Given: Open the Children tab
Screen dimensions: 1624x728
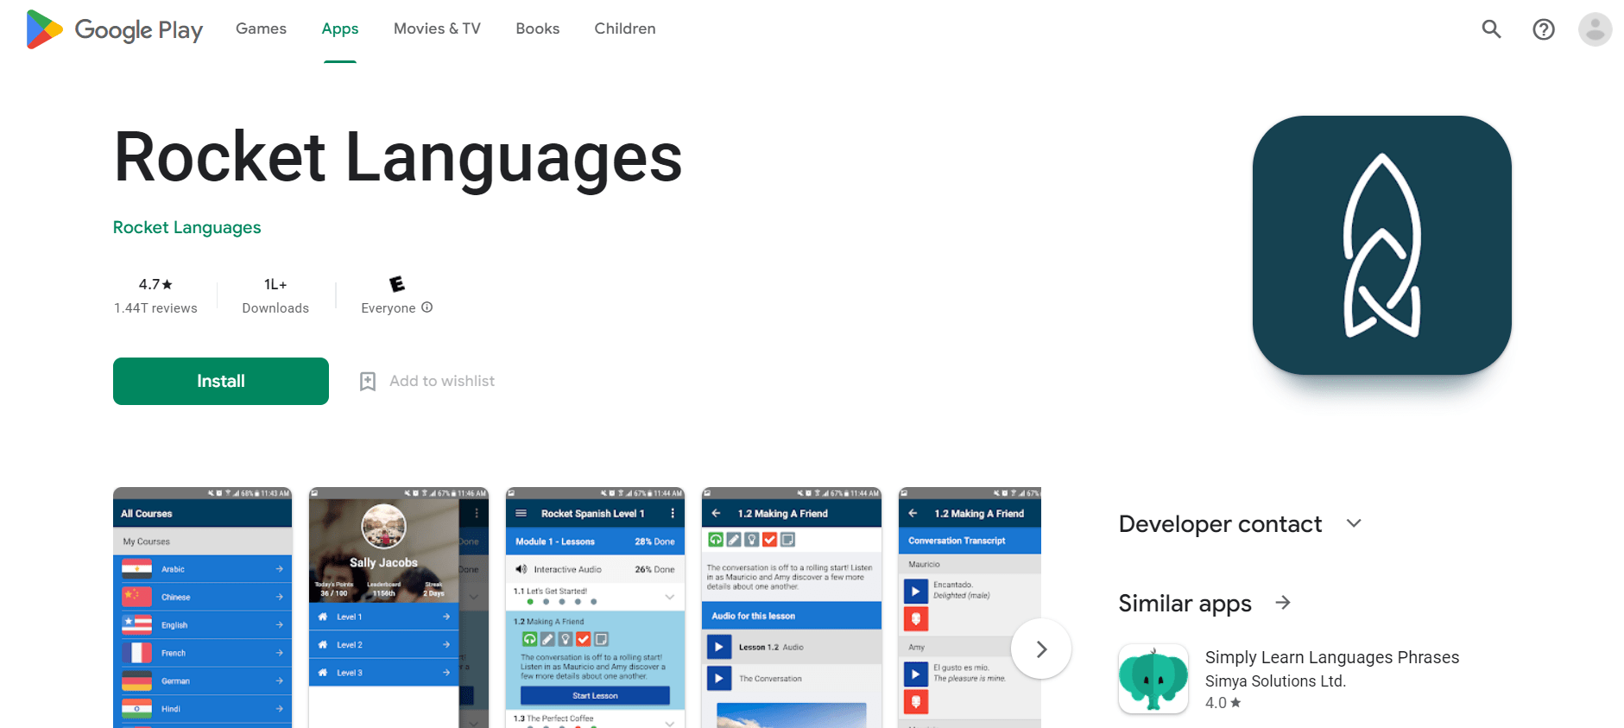Looking at the screenshot, I should (x=625, y=28).
